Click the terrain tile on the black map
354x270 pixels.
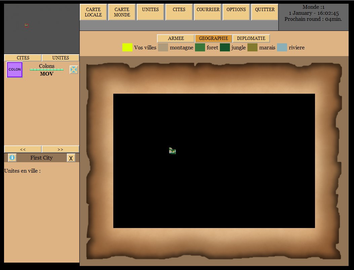(x=172, y=151)
